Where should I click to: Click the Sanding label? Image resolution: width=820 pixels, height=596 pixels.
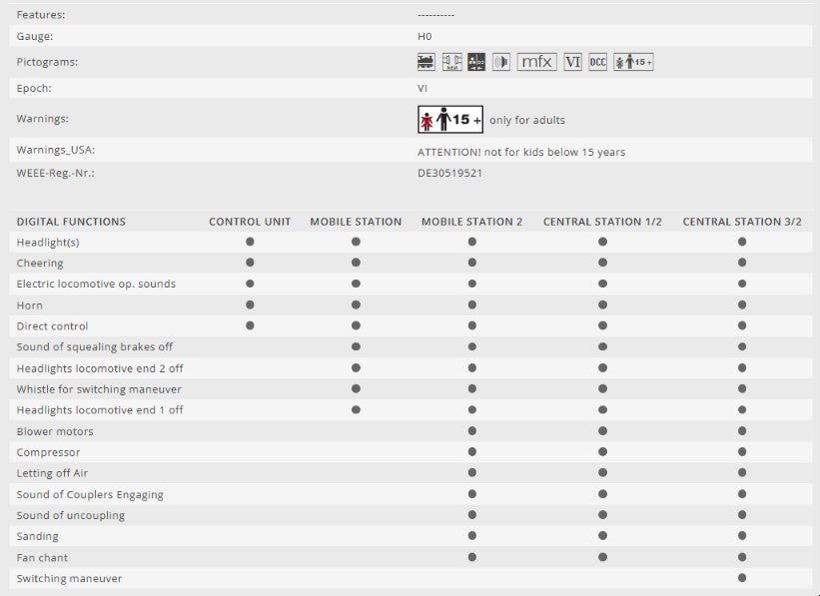pos(38,536)
